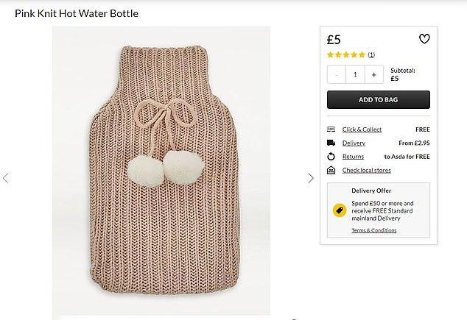Decrease quantity with the minus button
This screenshot has width=467, height=320.
coord(337,74)
